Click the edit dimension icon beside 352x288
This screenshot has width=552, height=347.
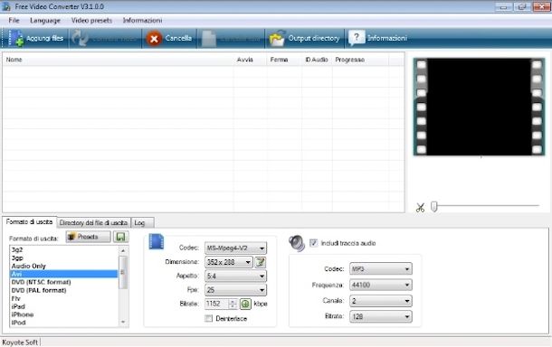[261, 262]
